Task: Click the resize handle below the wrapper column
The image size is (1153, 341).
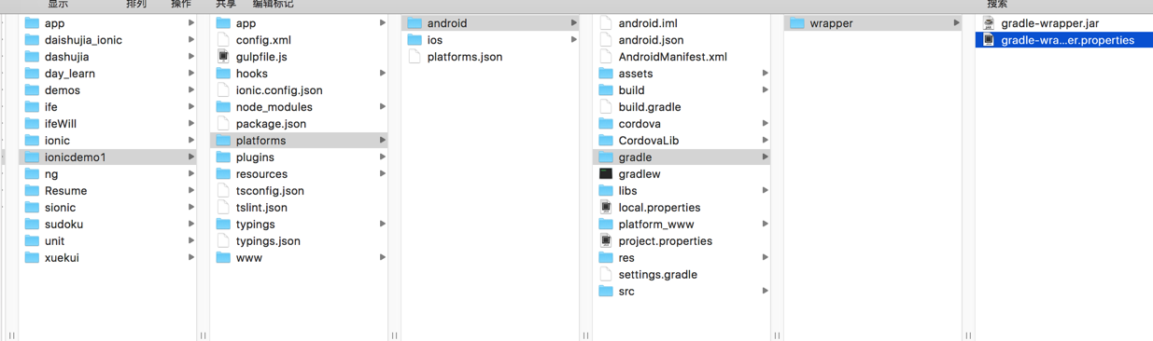Action: (x=968, y=335)
